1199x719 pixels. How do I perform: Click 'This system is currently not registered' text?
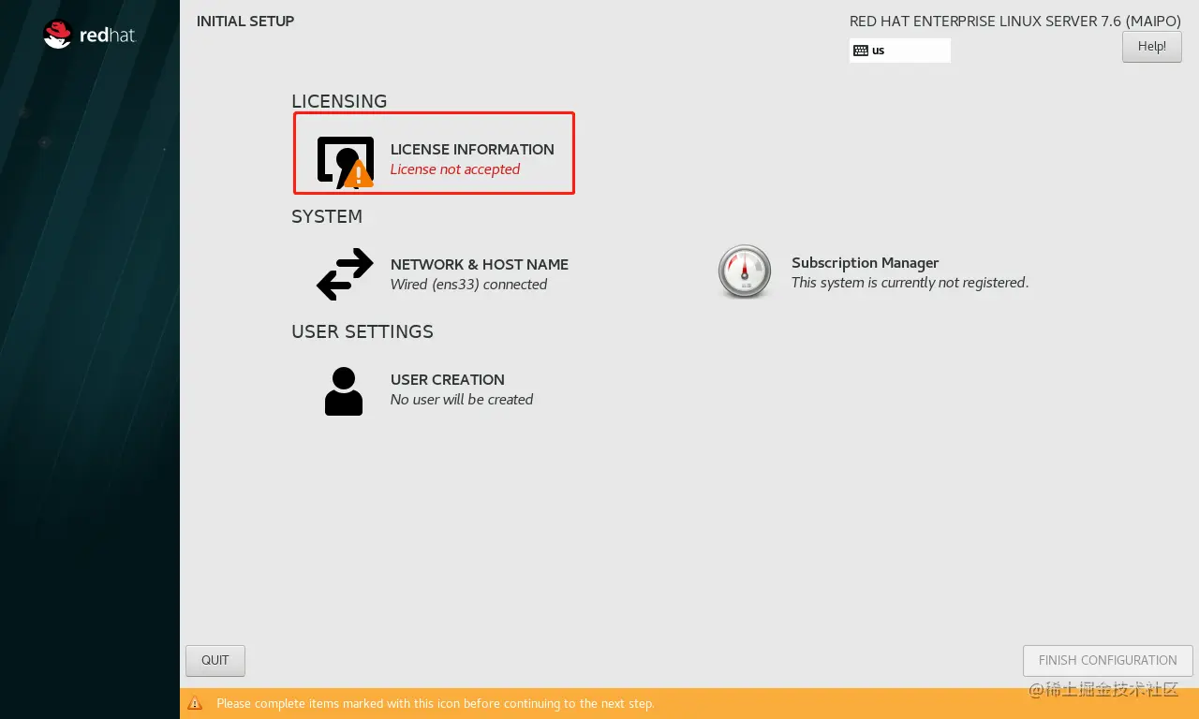[x=910, y=283]
